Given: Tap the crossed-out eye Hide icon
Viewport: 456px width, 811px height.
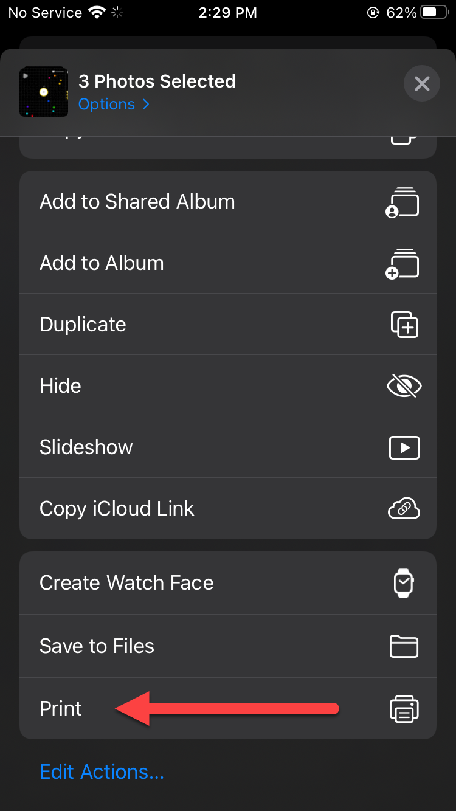Looking at the screenshot, I should point(404,386).
